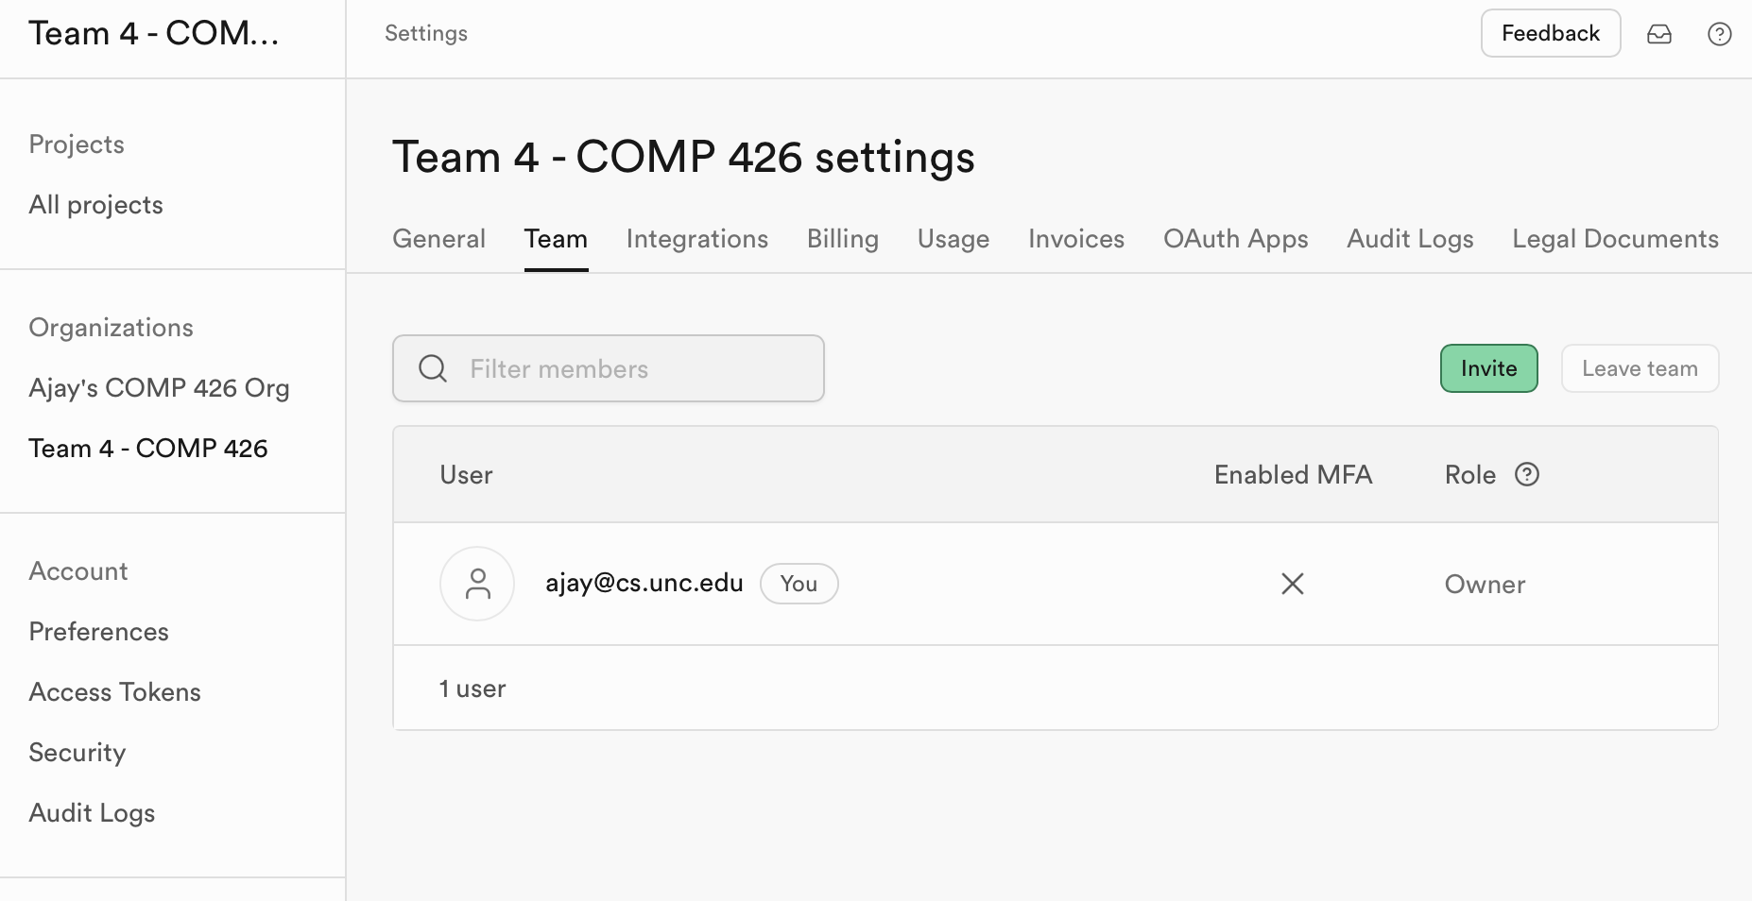Switch to the General tab
Screen dimensions: 1752x901
coord(439,239)
